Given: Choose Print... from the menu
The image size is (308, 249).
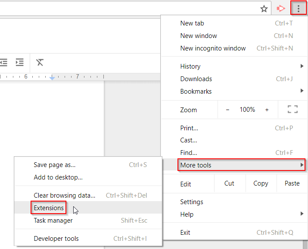Looking at the screenshot, I should click(x=234, y=128).
